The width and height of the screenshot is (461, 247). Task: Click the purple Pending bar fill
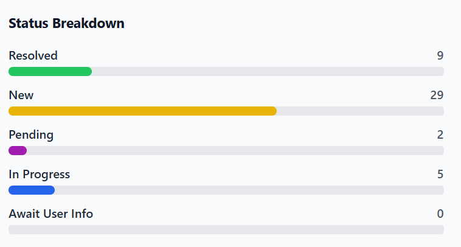point(18,151)
